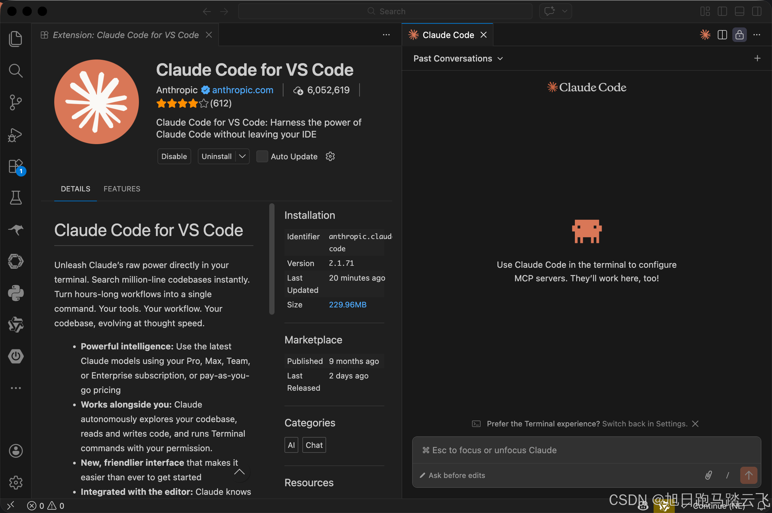Click the orange send arrow button

pyautogui.click(x=749, y=475)
